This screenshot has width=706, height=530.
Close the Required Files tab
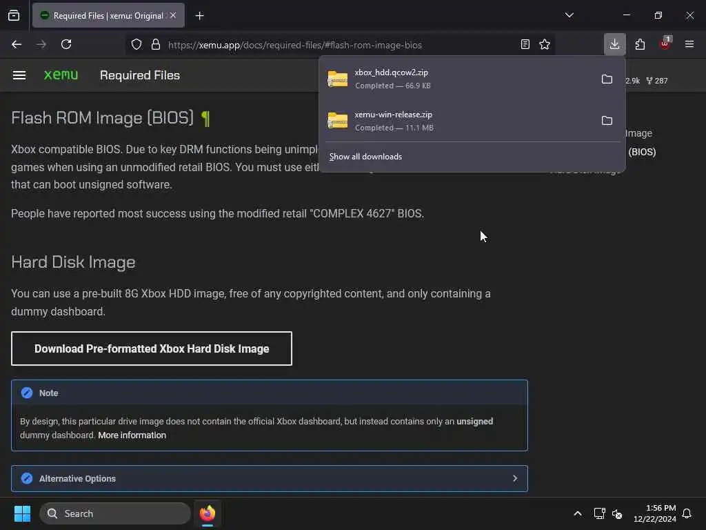[173, 15]
